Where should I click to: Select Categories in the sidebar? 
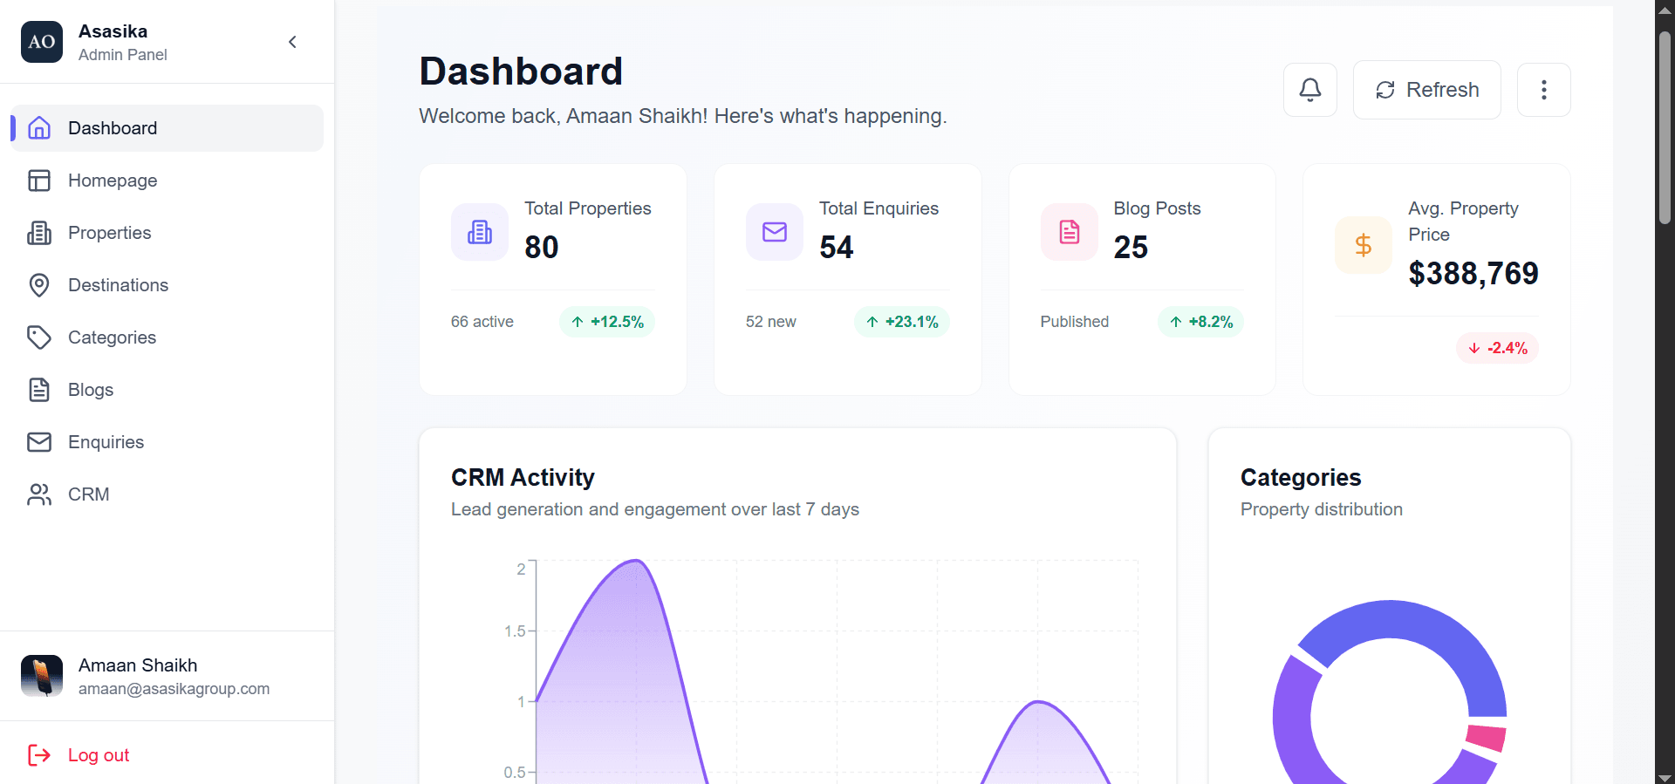(167, 337)
